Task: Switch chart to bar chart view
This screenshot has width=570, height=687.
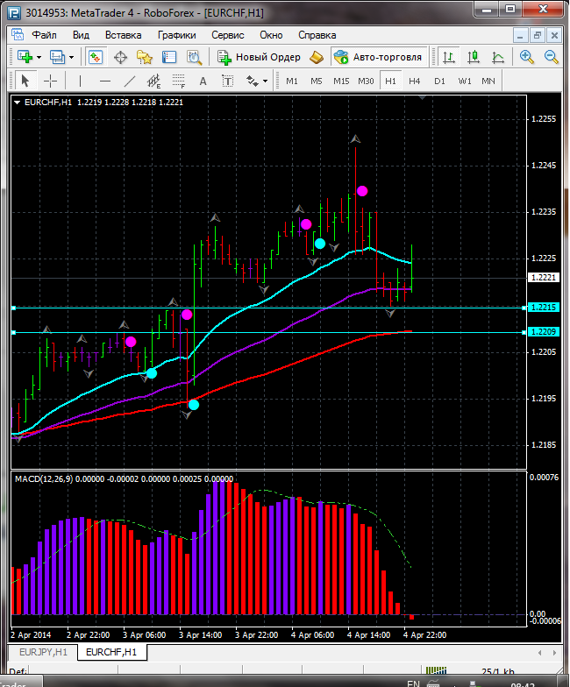Action: [x=449, y=57]
